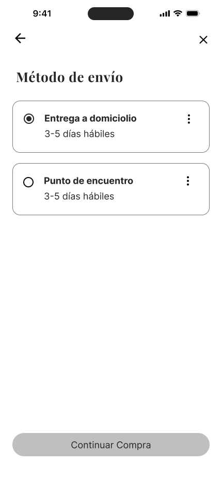The width and height of the screenshot is (222, 481).
Task: Choose the meeting point option card
Action: click(111, 189)
